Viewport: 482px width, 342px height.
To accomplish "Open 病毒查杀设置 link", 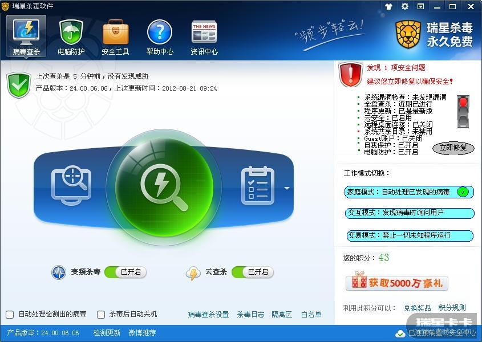I will [x=208, y=314].
